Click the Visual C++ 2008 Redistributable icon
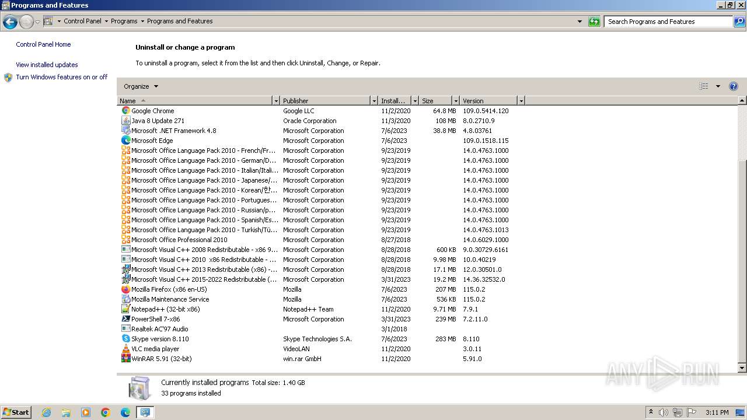 (125, 250)
